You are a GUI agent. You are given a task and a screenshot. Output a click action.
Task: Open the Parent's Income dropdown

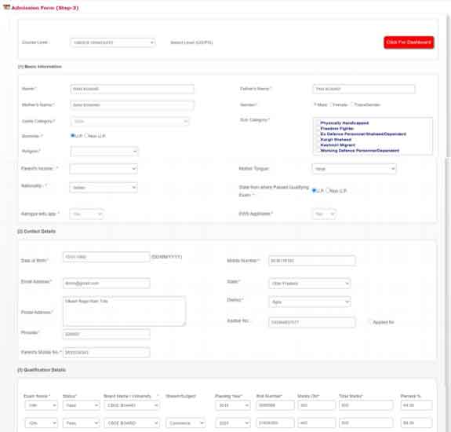pyautogui.click(x=104, y=169)
